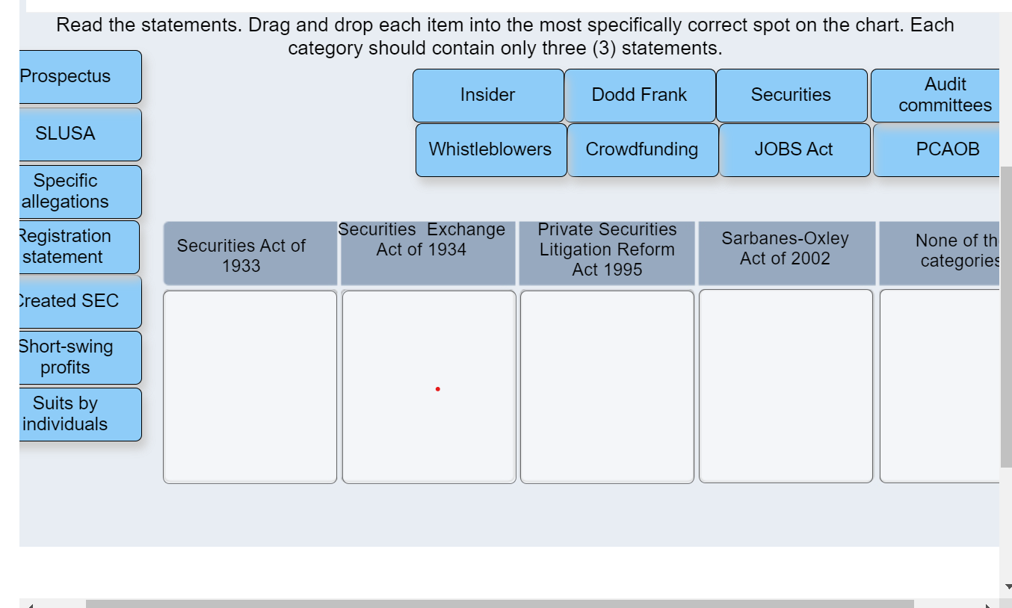Select the Dodd Frank item

click(x=641, y=95)
